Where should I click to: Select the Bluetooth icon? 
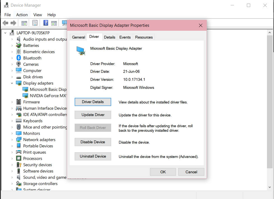(x=18, y=58)
